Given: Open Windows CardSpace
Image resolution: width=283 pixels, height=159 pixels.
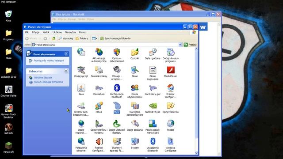Looking at the screenshot, I should click(171, 144).
